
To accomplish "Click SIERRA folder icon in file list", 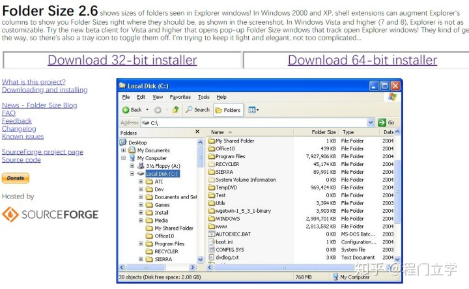I will 212,172.
